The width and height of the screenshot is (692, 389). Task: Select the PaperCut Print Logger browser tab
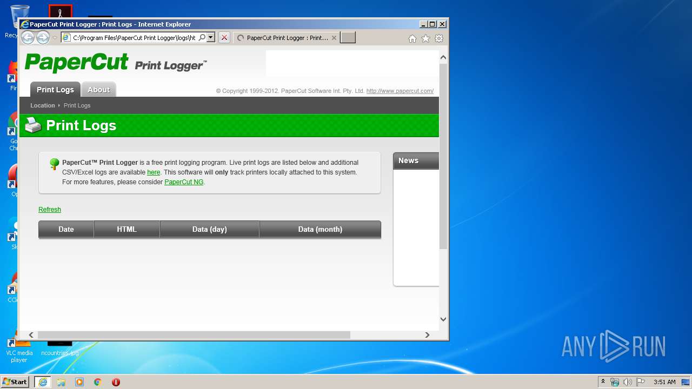pyautogui.click(x=287, y=38)
